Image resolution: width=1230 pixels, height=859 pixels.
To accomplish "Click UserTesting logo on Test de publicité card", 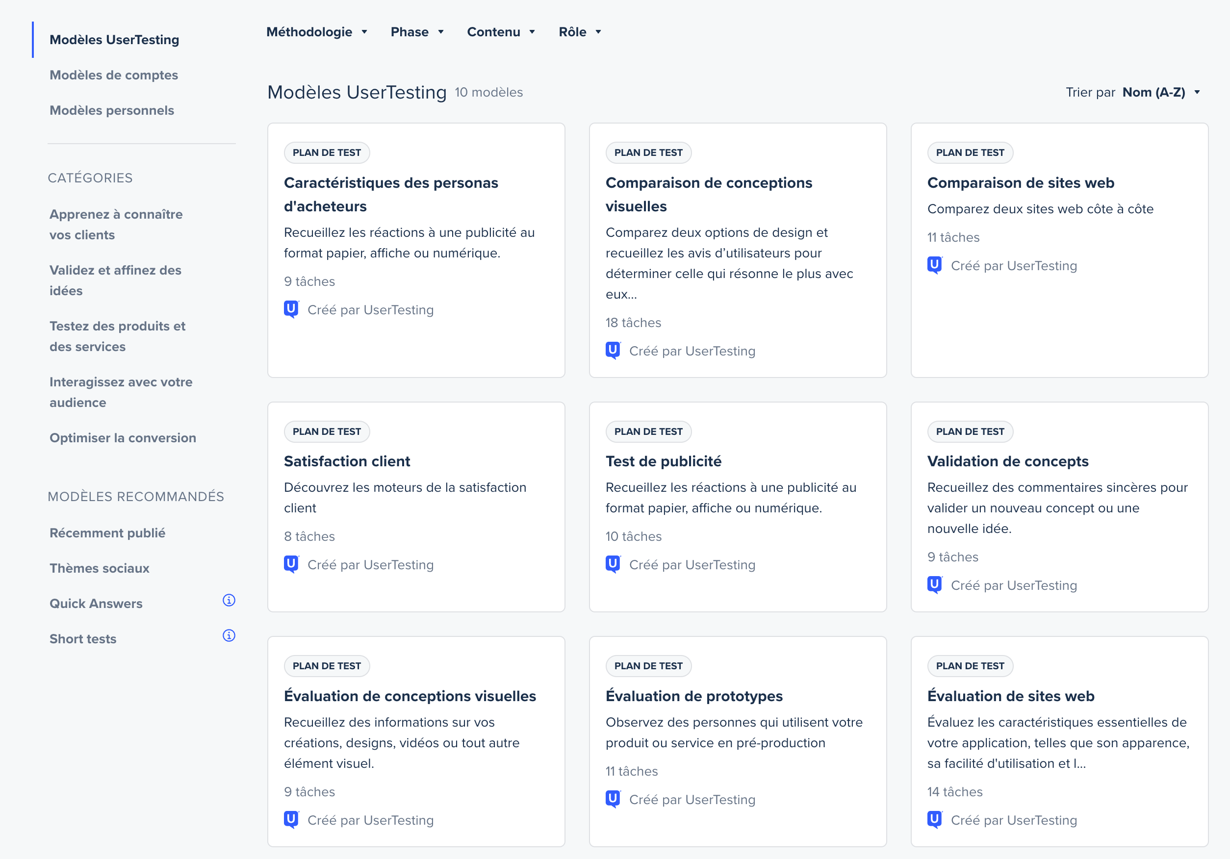I will (614, 564).
